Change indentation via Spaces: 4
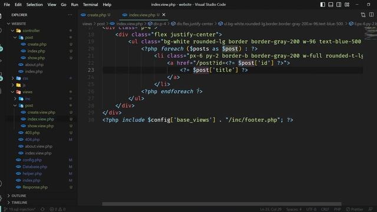Viewport: 377px width, 212px height. [294, 210]
